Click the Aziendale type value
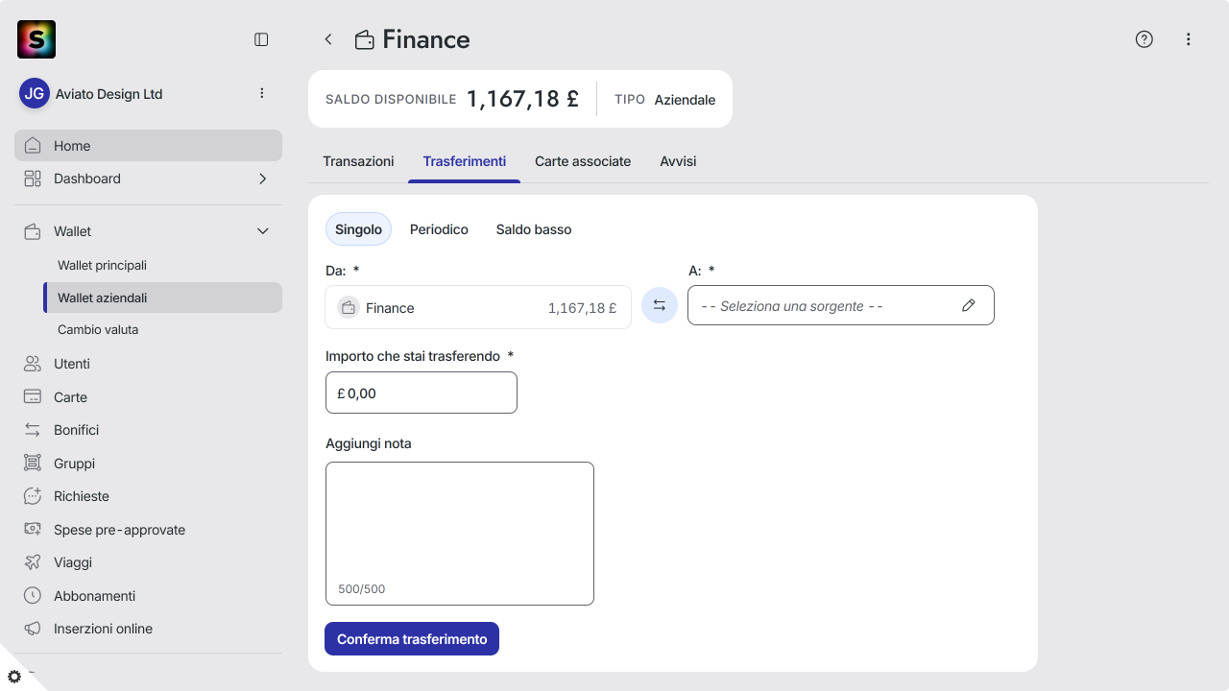Image resolution: width=1229 pixels, height=691 pixels. (x=685, y=99)
